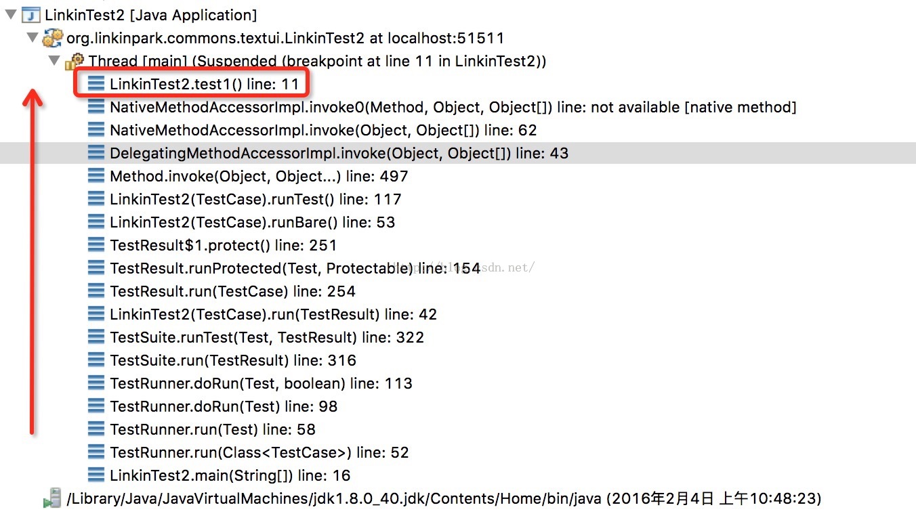Click the Java Application launch icon beside LinkinTest2
Viewport: 916px width, 520px height.
tap(31, 14)
